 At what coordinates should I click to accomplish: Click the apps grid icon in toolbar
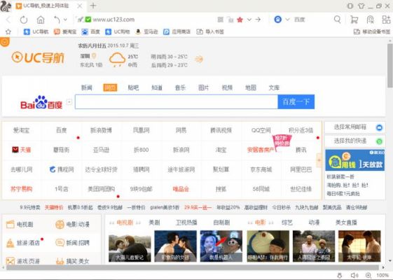(386, 20)
